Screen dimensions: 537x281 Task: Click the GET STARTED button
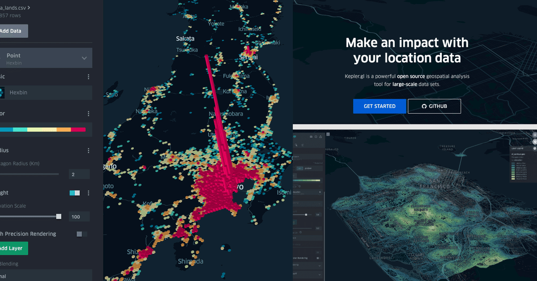click(x=379, y=106)
